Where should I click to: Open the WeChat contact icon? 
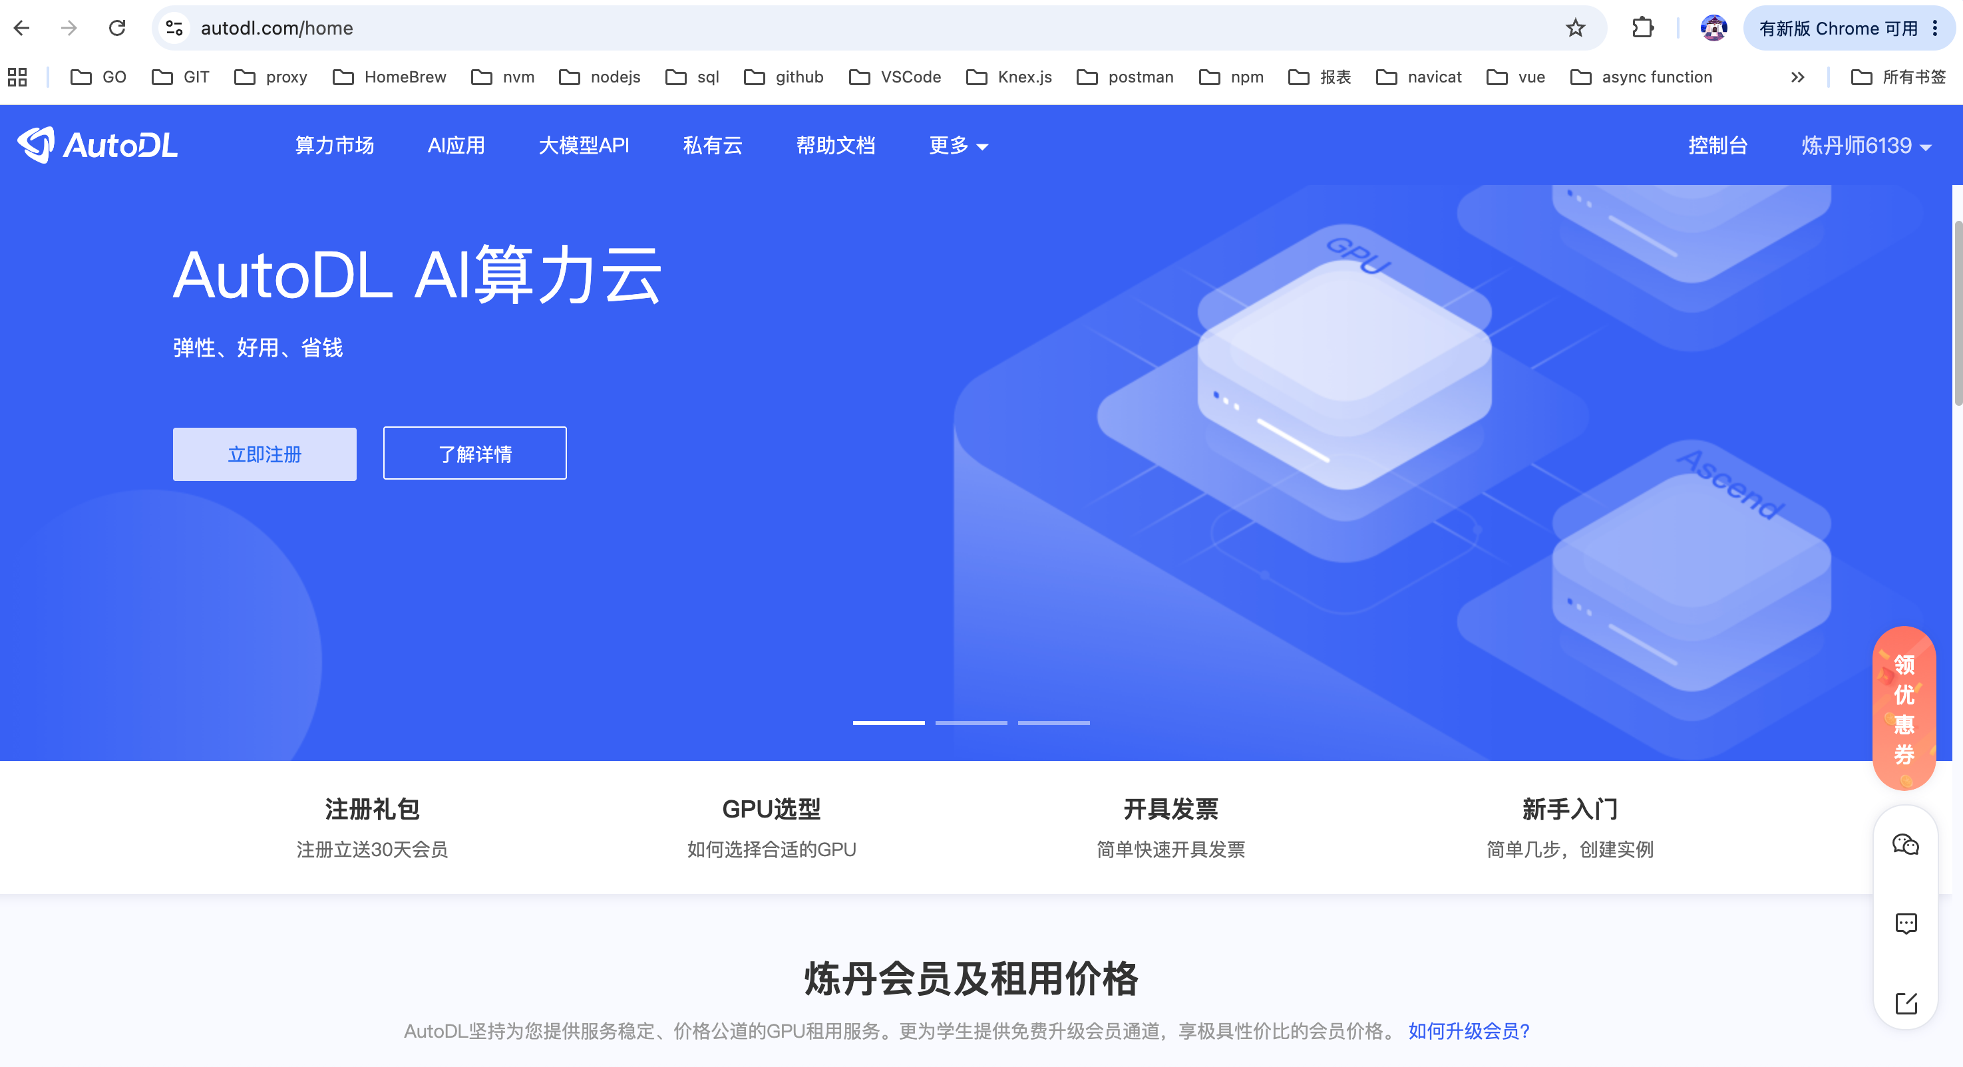[x=1905, y=845]
